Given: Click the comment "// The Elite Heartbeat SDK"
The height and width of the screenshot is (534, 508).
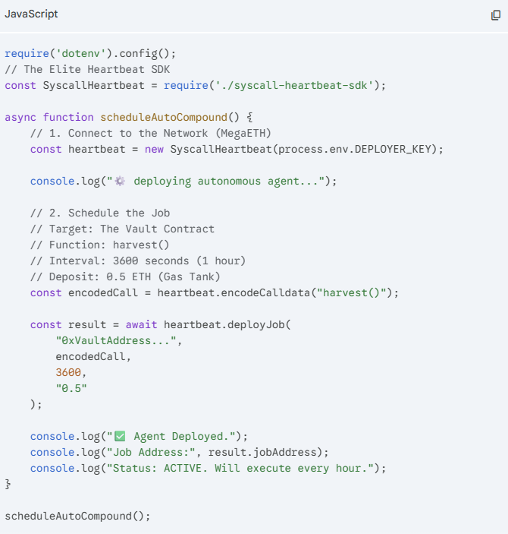Looking at the screenshot, I should pos(87,69).
